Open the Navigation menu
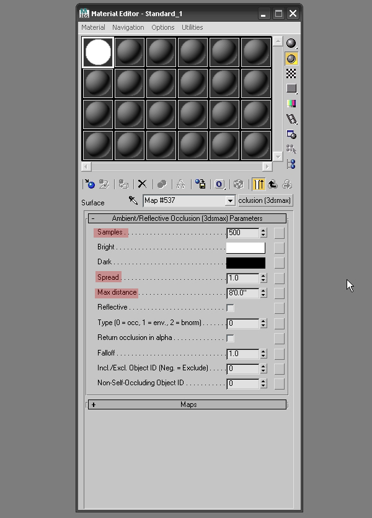This screenshot has width=372, height=518. [128, 27]
